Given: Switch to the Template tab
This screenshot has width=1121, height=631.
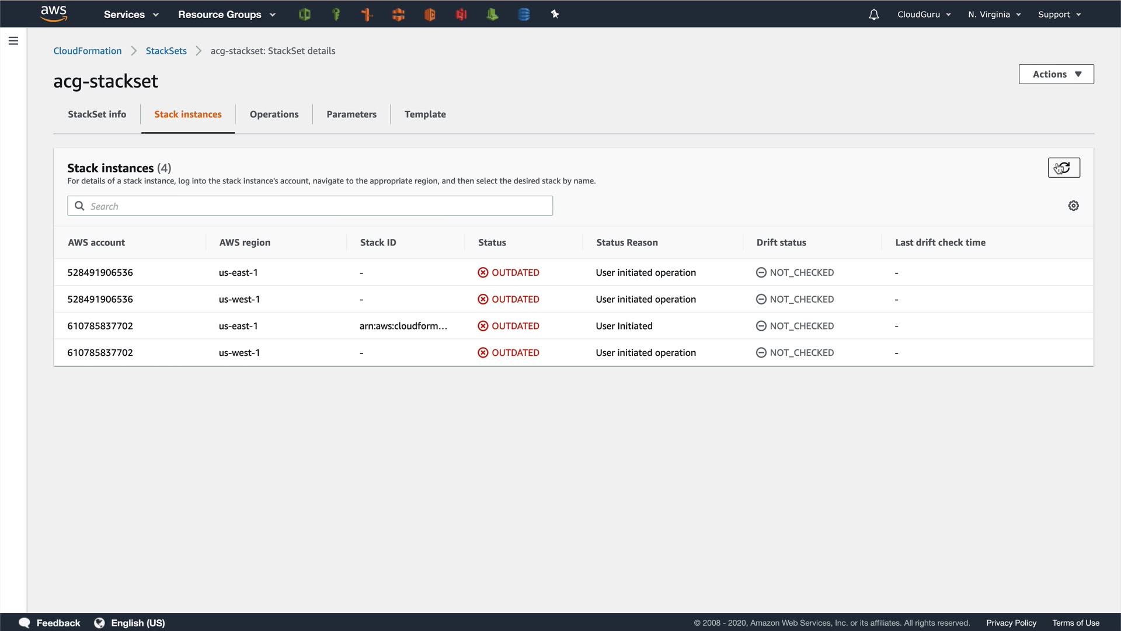Looking at the screenshot, I should pyautogui.click(x=425, y=115).
